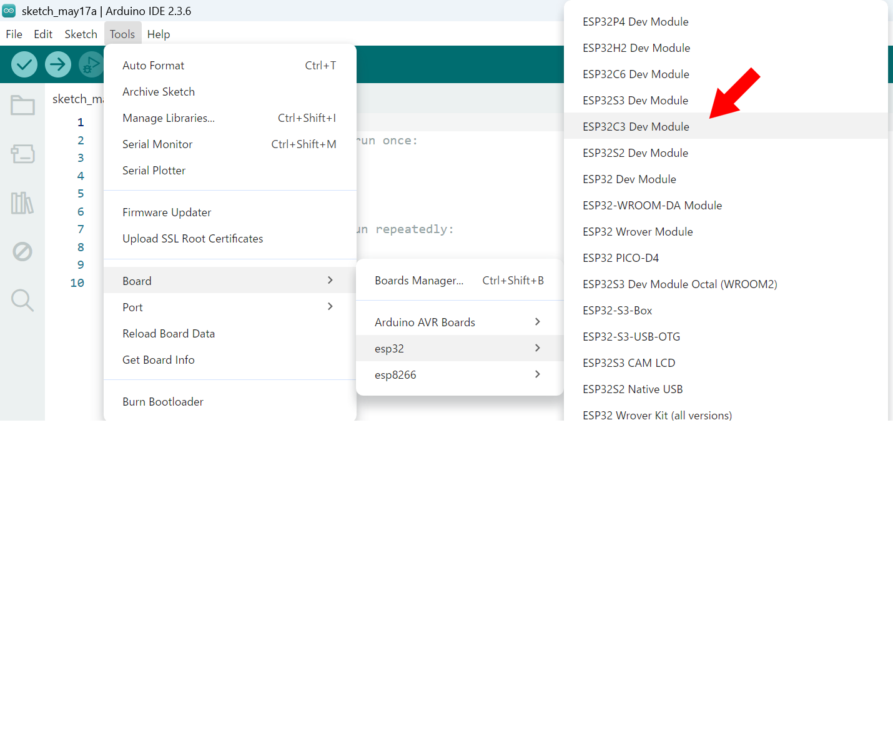Image resolution: width=893 pixels, height=735 pixels.
Task: Open the Boards Manager sidebar icon
Action: pyautogui.click(x=22, y=154)
